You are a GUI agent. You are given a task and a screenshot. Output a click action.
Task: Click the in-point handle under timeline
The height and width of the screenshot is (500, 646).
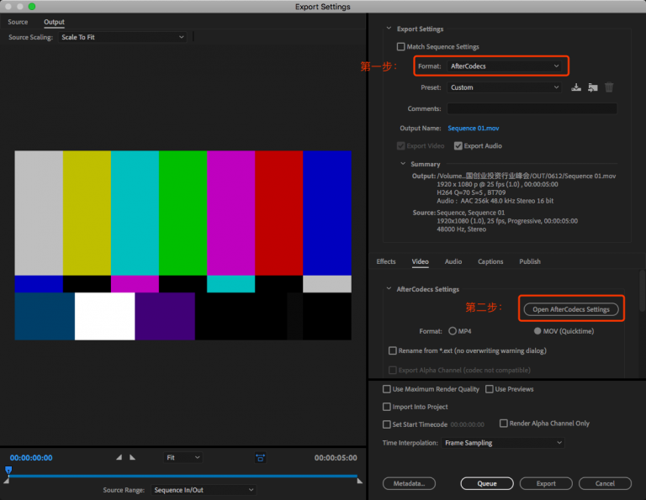tap(6, 481)
